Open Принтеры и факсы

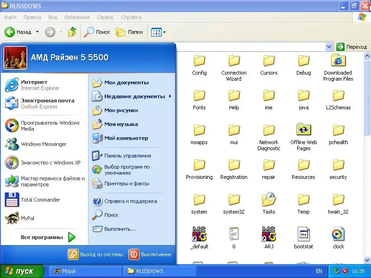click(x=132, y=183)
